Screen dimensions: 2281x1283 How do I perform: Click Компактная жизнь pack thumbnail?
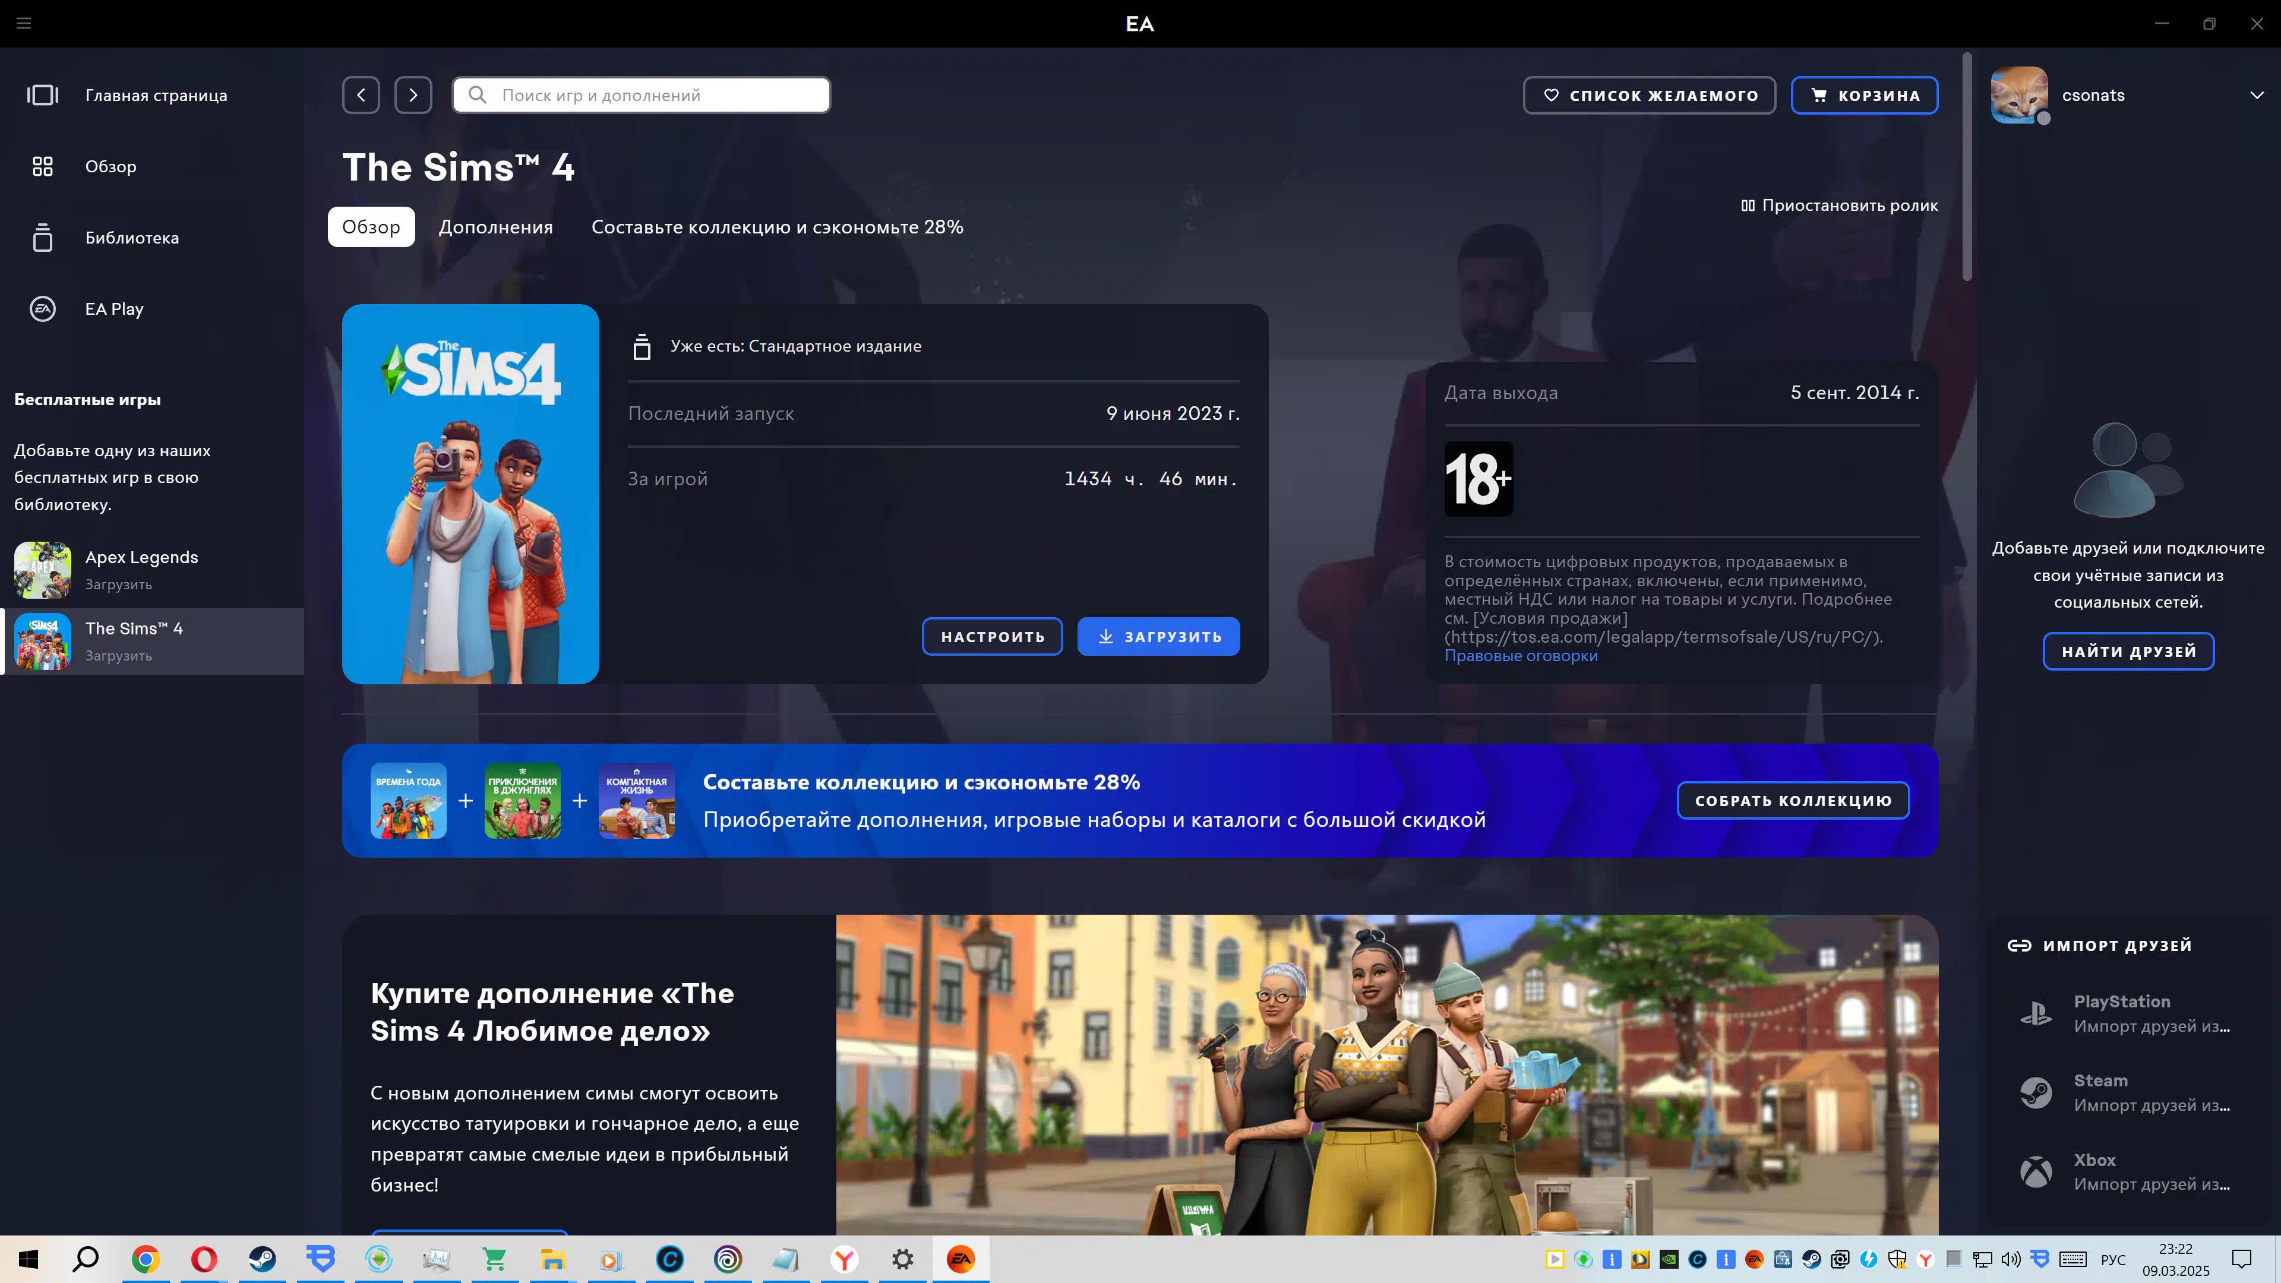pos(637,801)
